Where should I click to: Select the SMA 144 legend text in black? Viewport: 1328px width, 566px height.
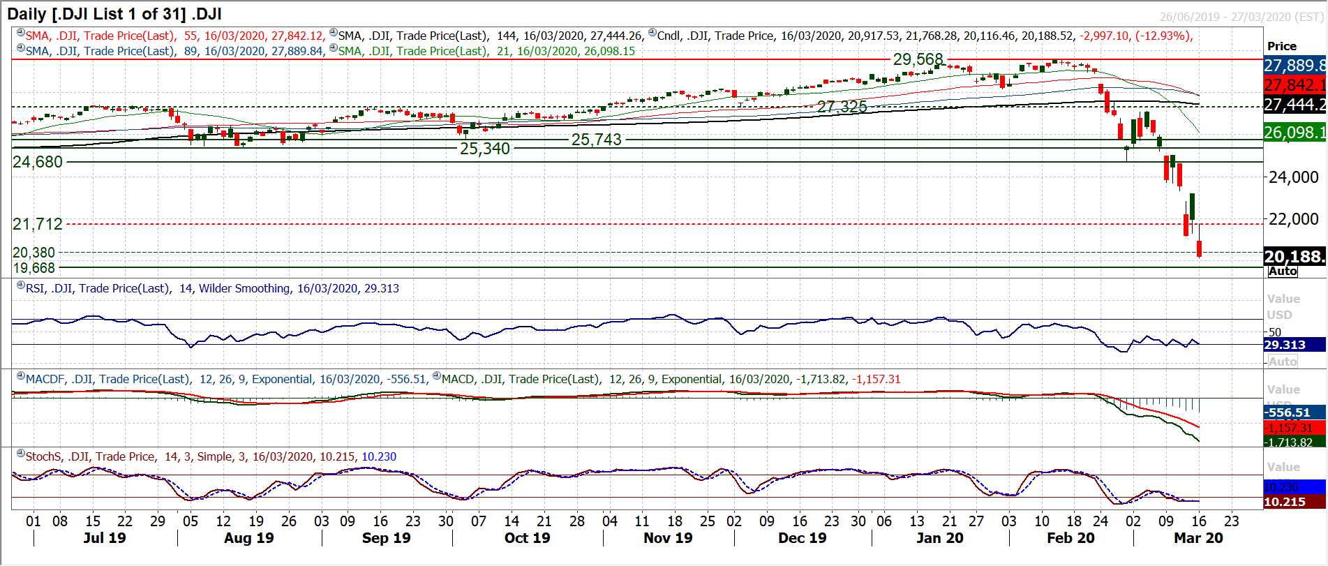point(491,36)
